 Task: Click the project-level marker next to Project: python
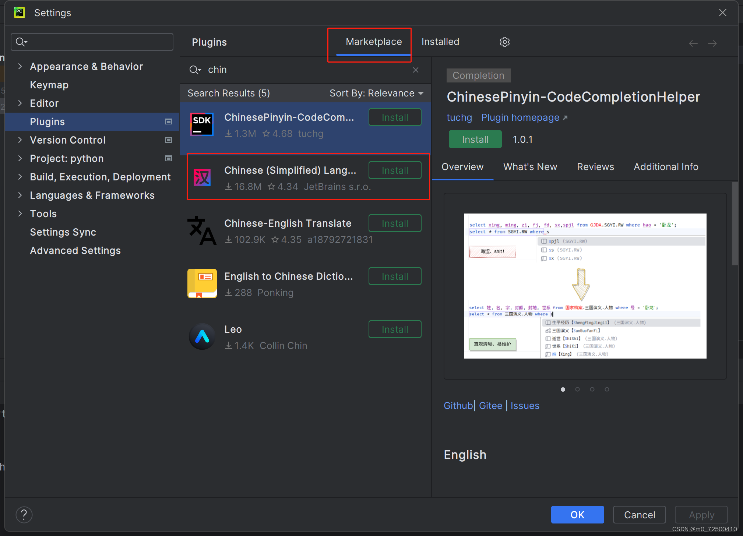[x=169, y=158]
